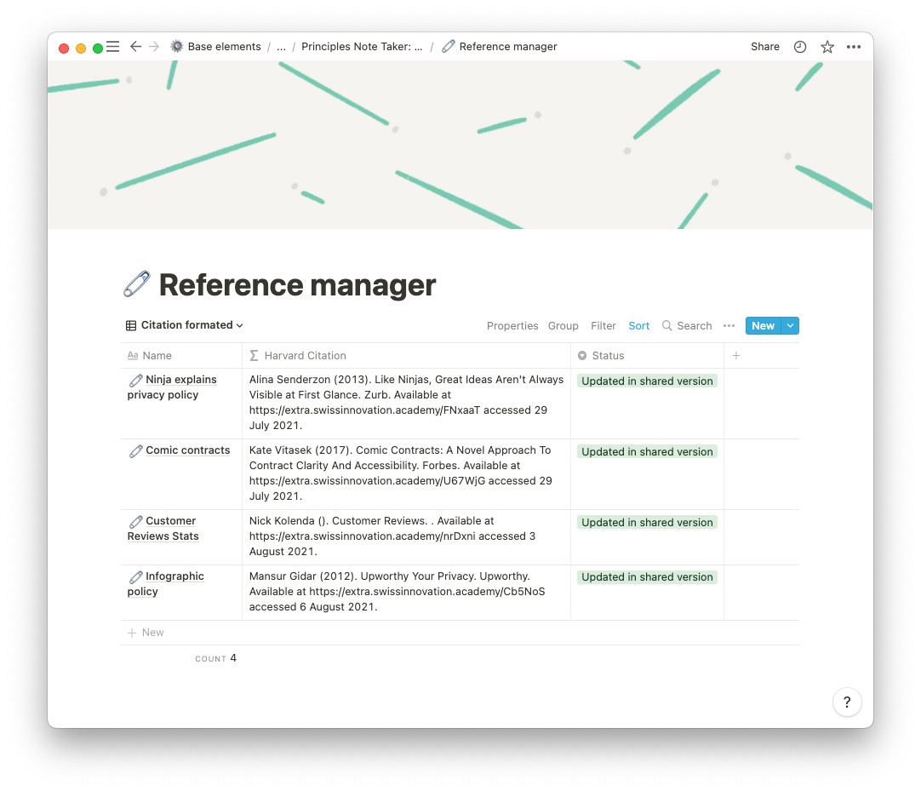921x791 pixels.
Task: Open the Comic contracts page
Action: [x=187, y=450]
